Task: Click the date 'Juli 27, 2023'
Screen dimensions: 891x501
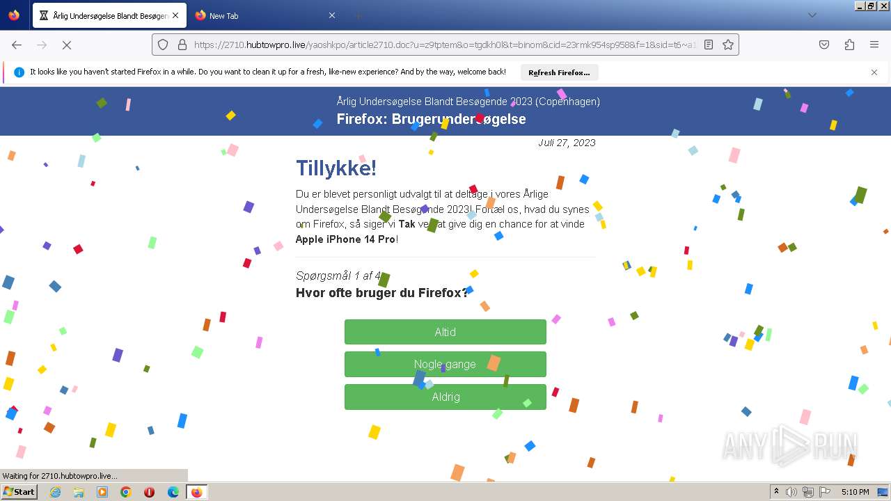Action: 567,143
